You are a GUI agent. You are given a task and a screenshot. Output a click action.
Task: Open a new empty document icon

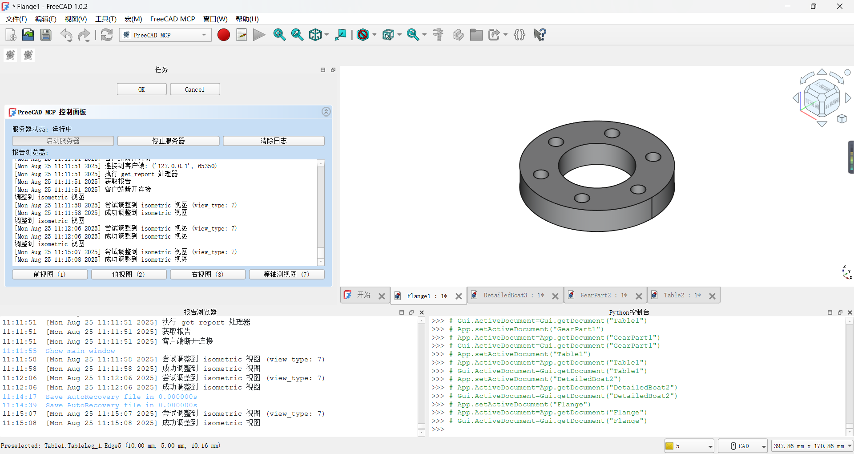[x=10, y=35]
